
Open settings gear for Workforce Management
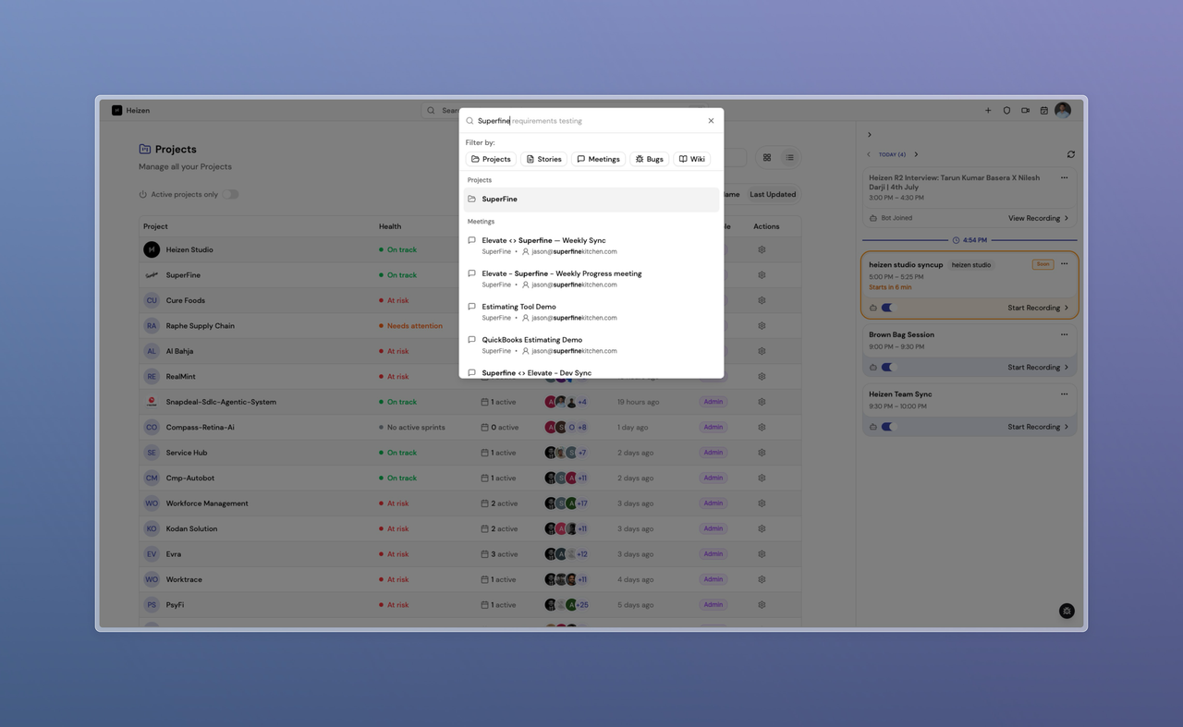[x=762, y=503]
